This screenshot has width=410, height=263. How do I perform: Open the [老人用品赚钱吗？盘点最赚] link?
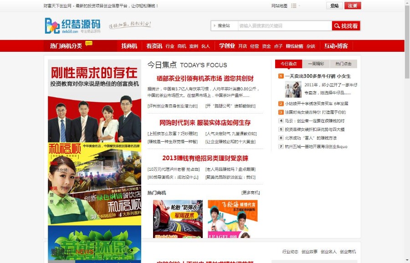click(231, 169)
